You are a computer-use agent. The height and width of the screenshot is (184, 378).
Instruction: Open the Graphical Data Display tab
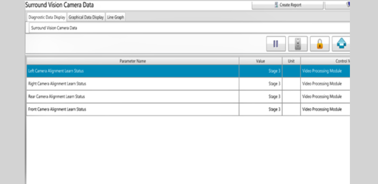(86, 18)
